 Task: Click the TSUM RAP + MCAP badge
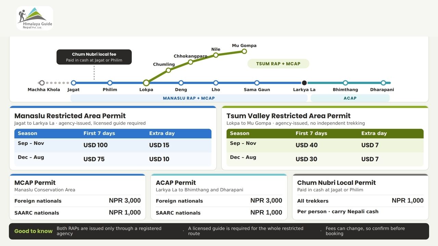[x=278, y=64]
